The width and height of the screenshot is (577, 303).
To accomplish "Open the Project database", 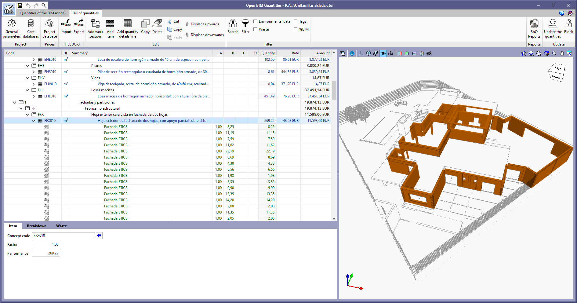I will pos(49,29).
